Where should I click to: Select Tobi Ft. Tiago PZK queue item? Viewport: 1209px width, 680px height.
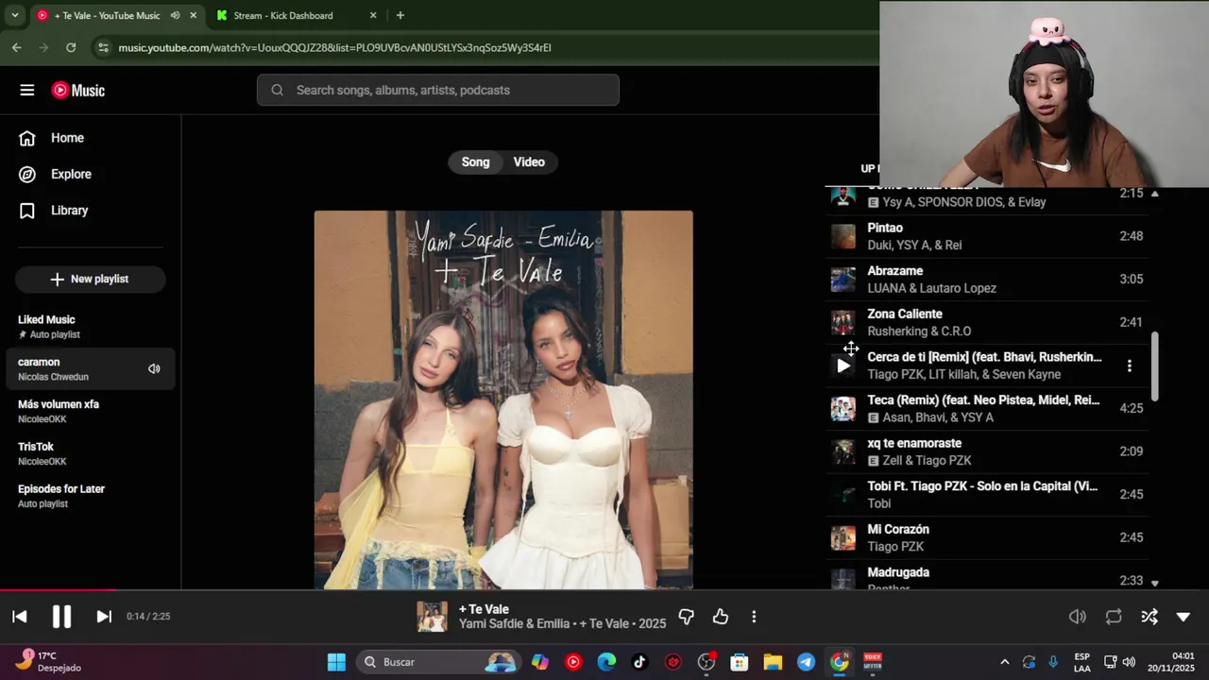coord(987,495)
